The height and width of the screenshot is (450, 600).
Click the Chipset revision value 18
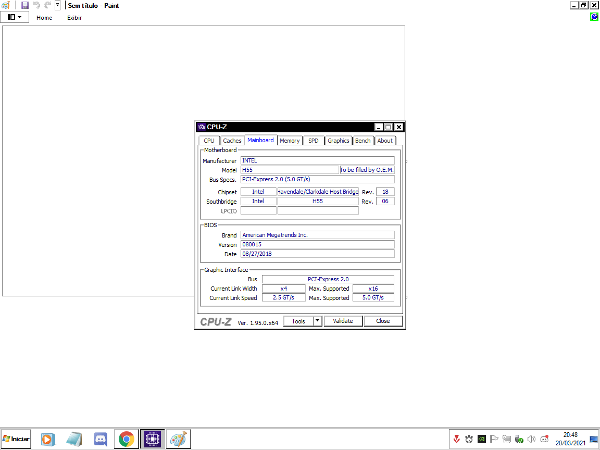click(x=385, y=192)
